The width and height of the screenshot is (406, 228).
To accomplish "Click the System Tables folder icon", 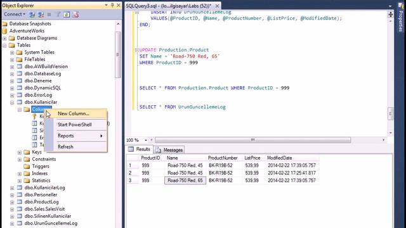I will 19,52.
